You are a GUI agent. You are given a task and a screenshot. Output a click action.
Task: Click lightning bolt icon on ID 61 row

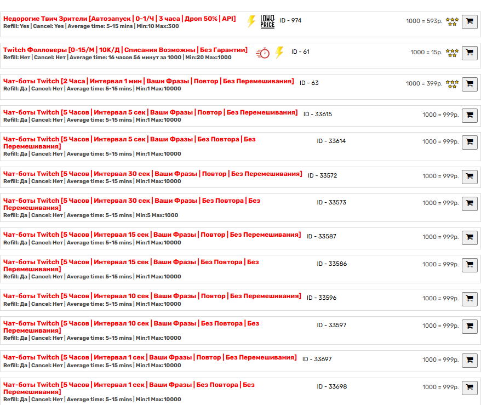tap(279, 53)
